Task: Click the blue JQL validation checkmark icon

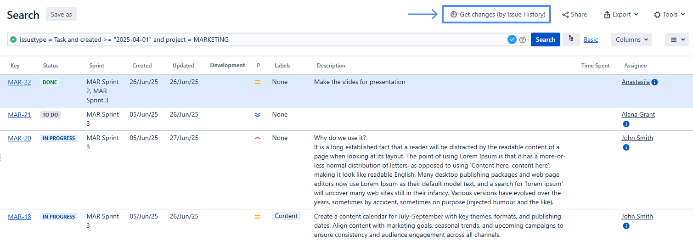Action: pyautogui.click(x=512, y=40)
